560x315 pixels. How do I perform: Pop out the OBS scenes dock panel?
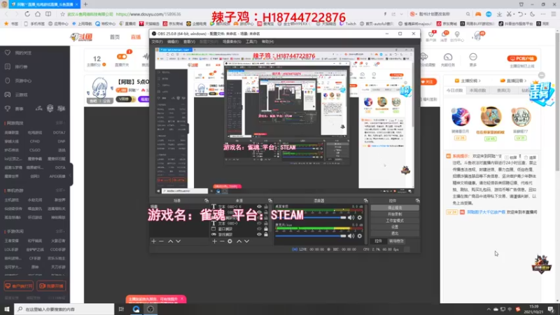pos(206,201)
